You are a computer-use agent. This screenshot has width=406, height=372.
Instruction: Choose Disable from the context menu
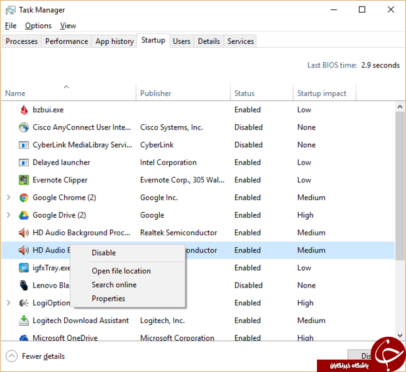(128, 253)
